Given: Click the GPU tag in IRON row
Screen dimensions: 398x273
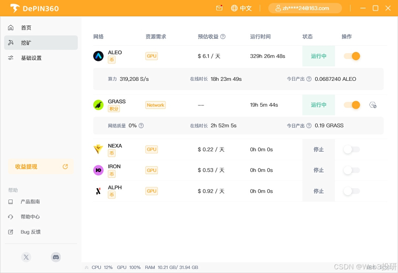Looking at the screenshot, I should point(151,170).
